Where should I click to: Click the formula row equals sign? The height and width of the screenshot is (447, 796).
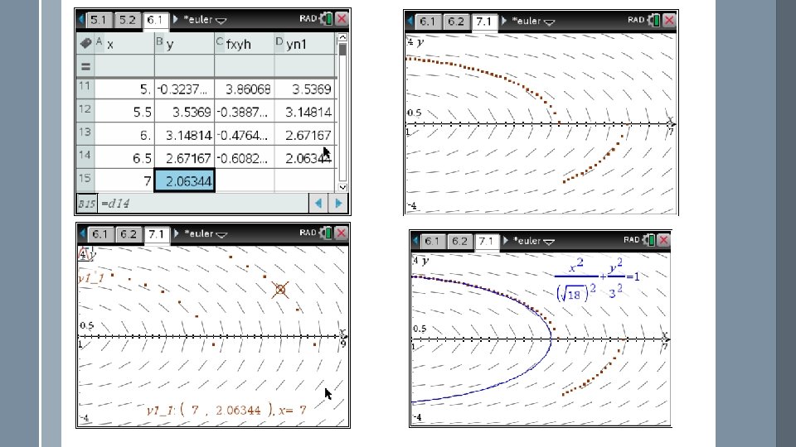pos(85,66)
